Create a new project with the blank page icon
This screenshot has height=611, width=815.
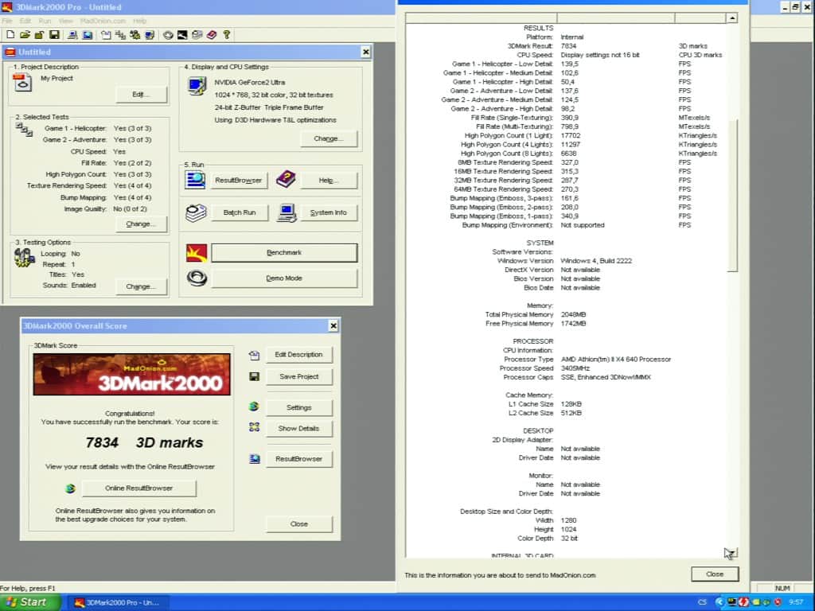pyautogui.click(x=10, y=35)
